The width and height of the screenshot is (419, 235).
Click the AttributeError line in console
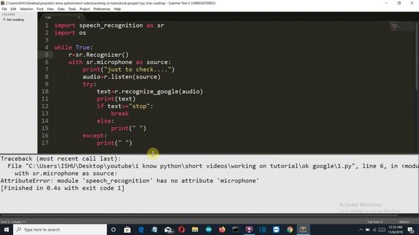tap(130, 181)
